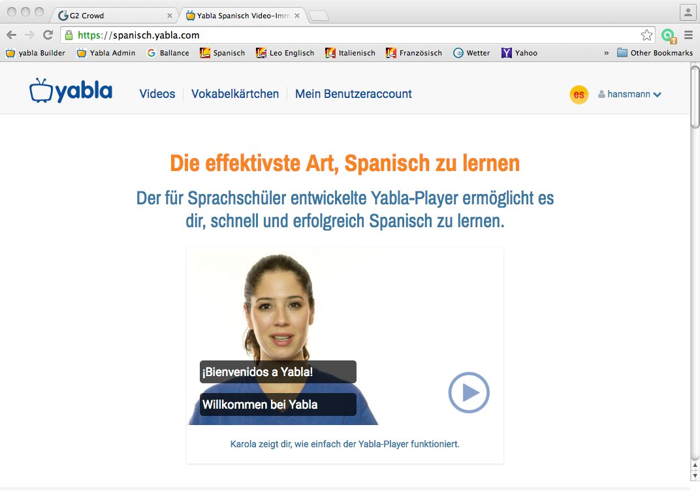Click the vertical page scrollbar thumb
Viewport: 700px width, 491px height.
(695, 98)
